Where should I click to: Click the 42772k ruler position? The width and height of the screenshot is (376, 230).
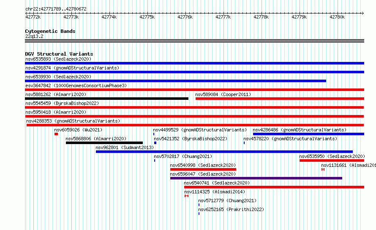tap(33, 17)
